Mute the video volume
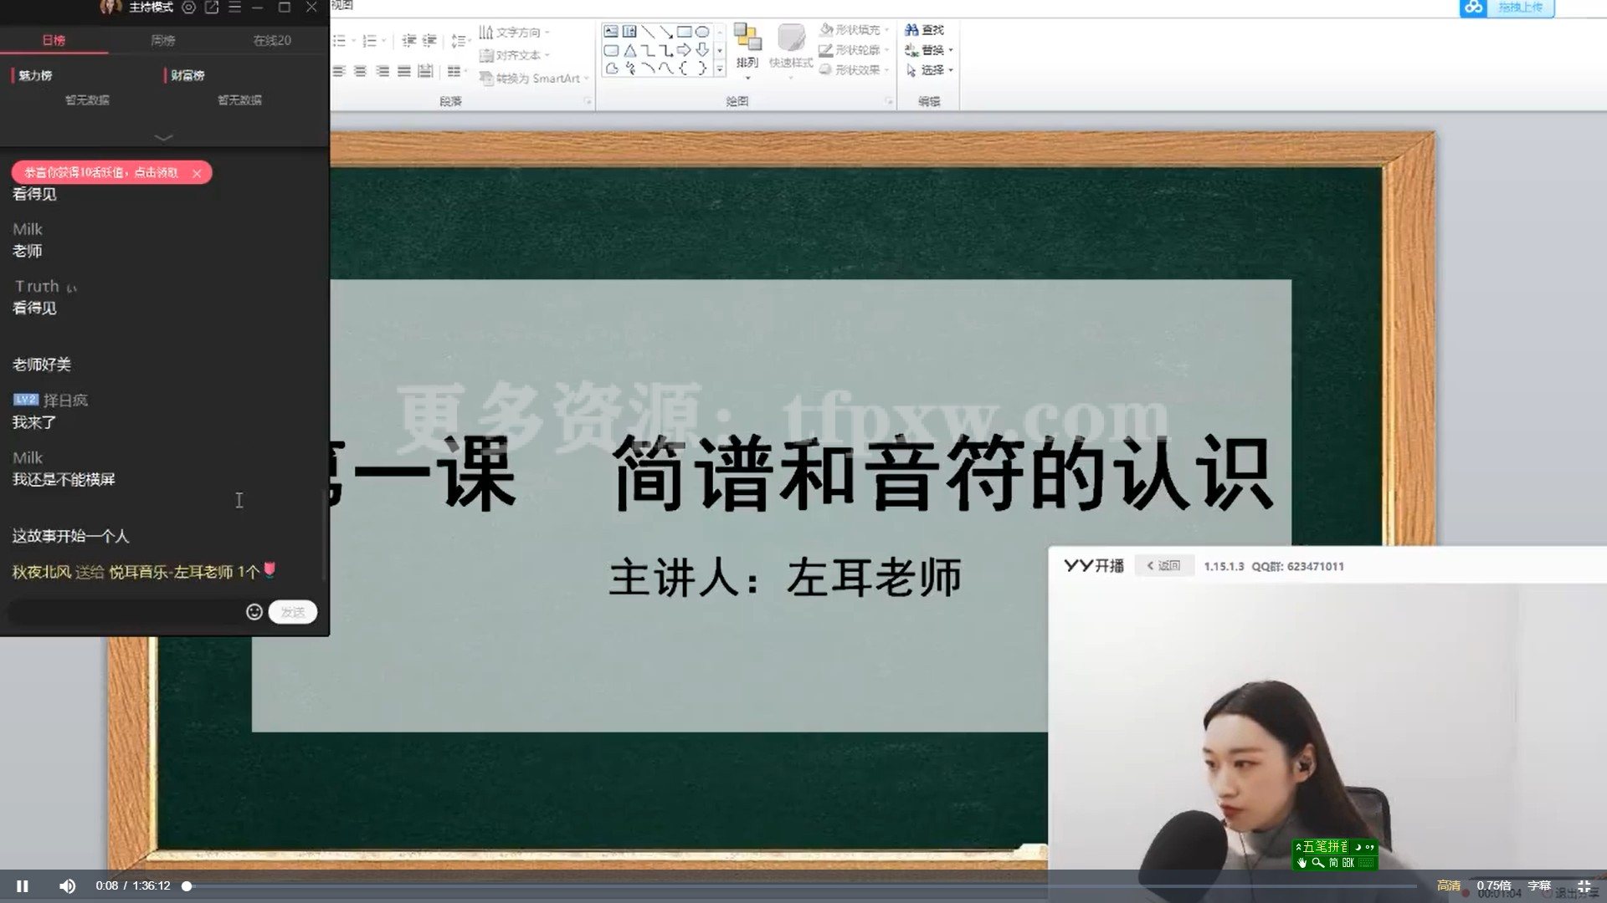Viewport: 1607px width, 903px height. pyautogui.click(x=66, y=885)
